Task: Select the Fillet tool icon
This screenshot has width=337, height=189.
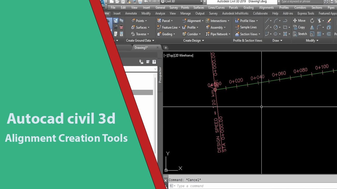Action: pyautogui.click(x=319, y=27)
